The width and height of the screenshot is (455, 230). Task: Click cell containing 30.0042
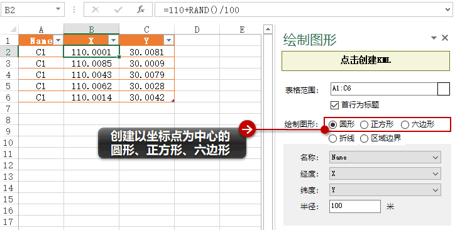pyautogui.click(x=146, y=97)
